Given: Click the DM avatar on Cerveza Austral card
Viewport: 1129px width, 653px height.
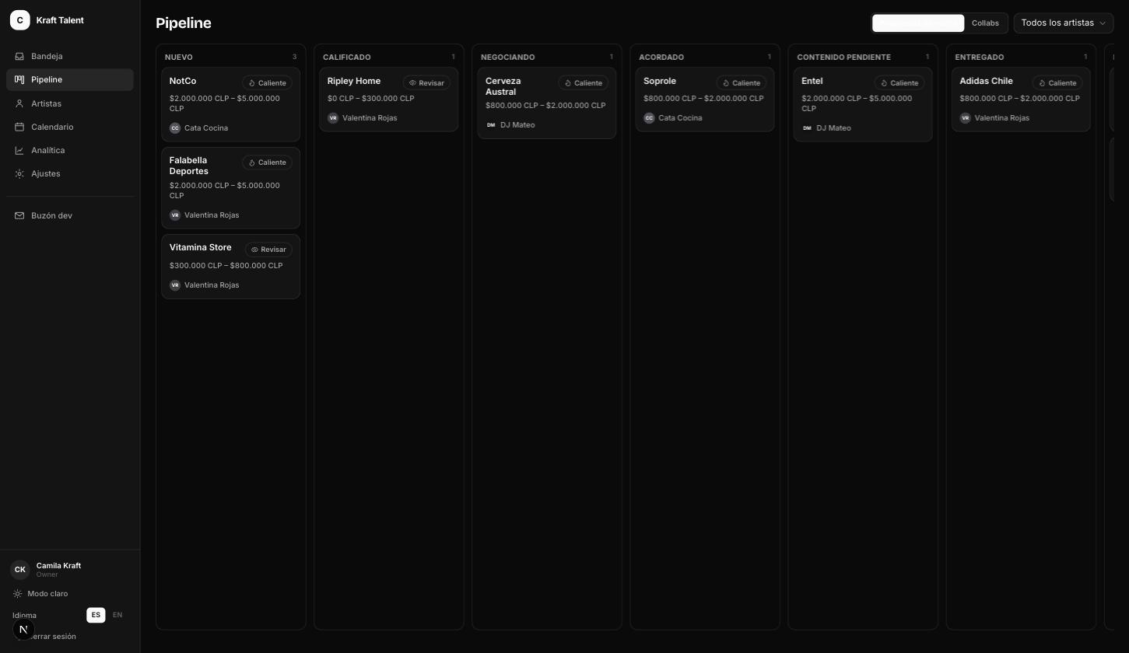Looking at the screenshot, I should pos(491,125).
